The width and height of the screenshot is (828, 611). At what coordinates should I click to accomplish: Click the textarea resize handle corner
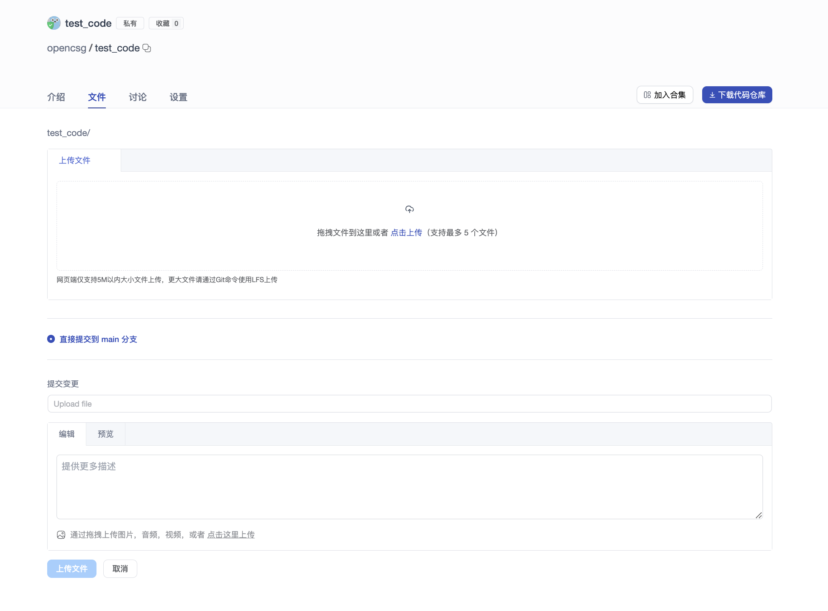tap(759, 515)
